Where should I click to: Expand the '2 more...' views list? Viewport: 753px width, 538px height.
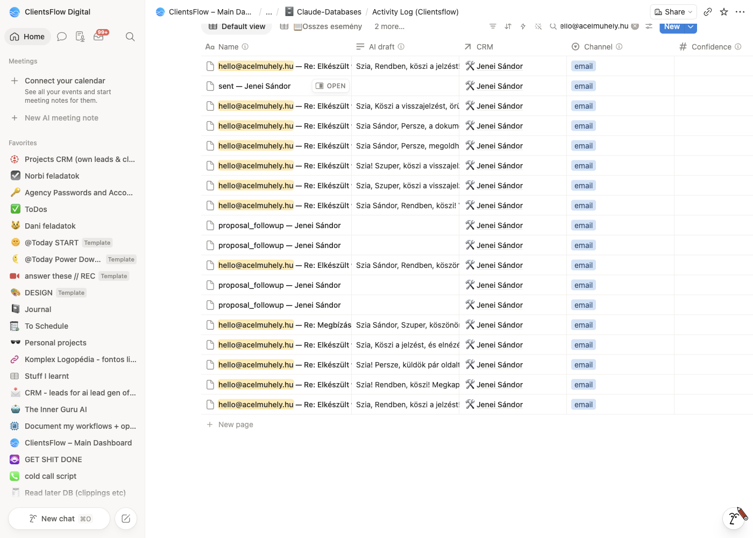coord(389,26)
